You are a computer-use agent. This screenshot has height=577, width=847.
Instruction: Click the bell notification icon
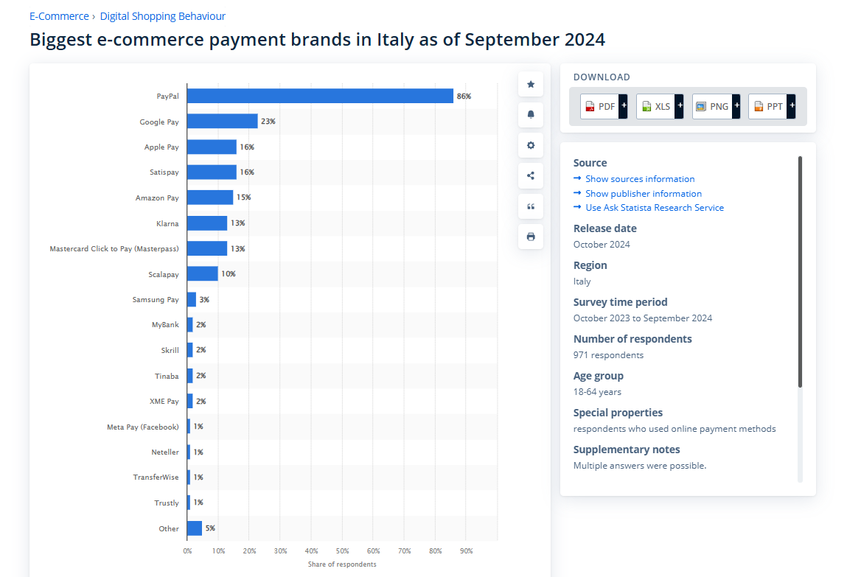[x=531, y=114]
